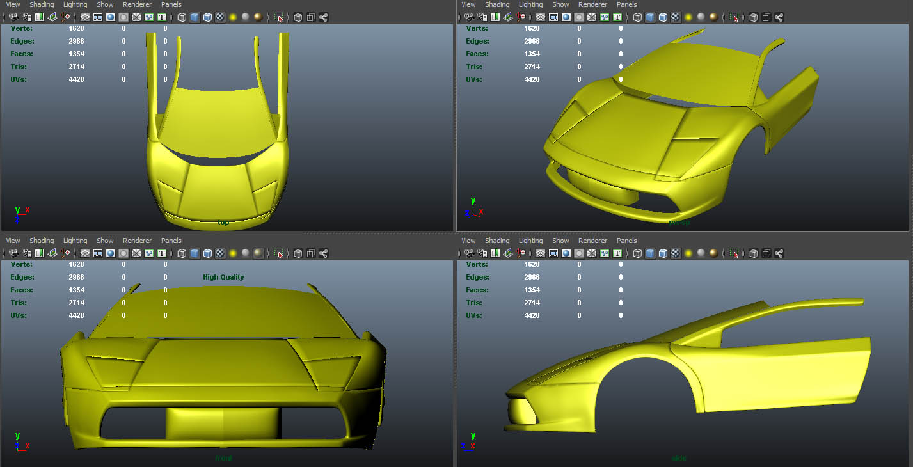Click Select Camera icon in top view panel

click(13, 17)
